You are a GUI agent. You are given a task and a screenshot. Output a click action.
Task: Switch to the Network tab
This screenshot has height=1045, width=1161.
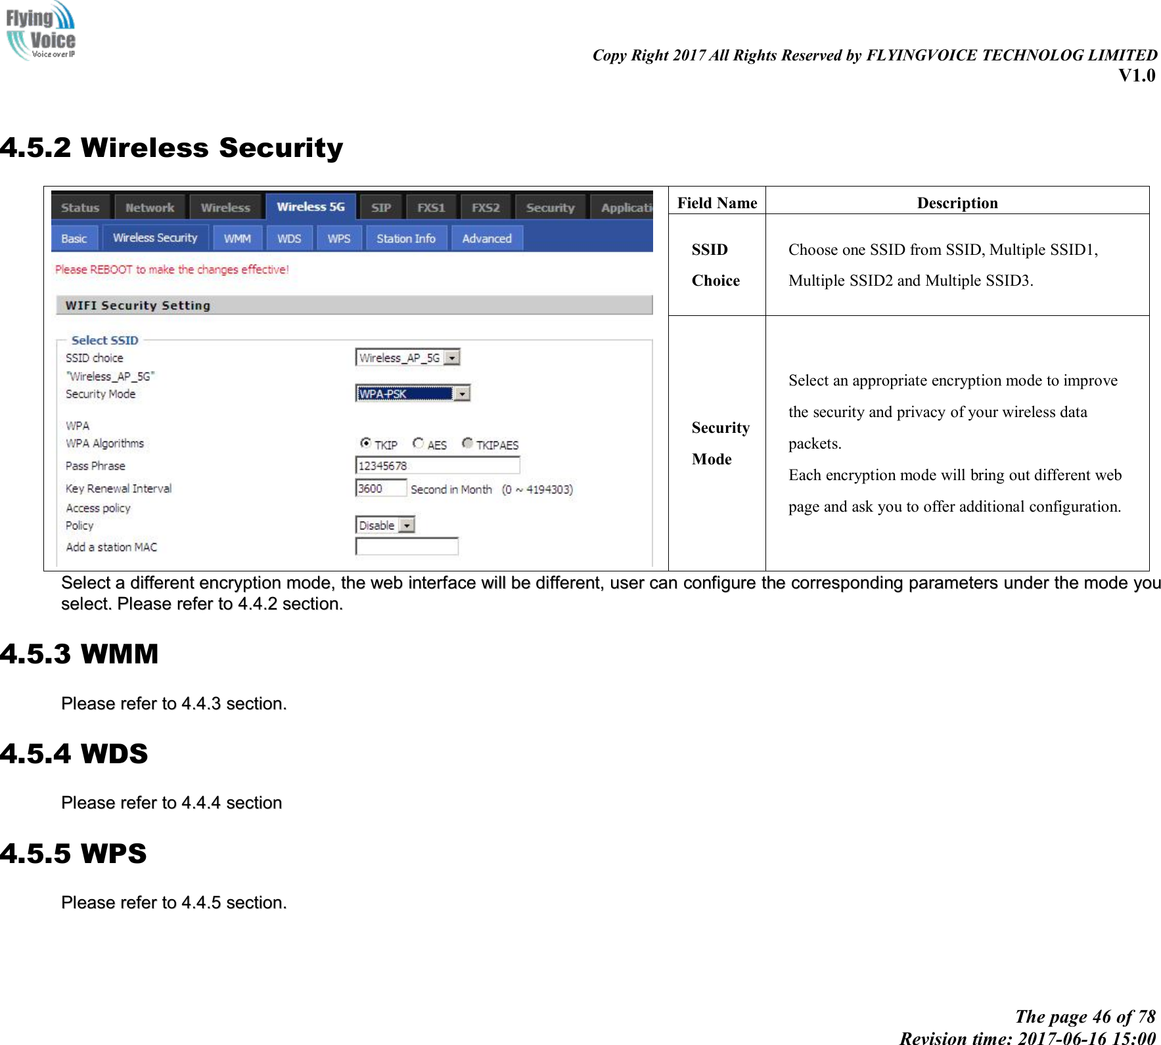click(x=150, y=207)
